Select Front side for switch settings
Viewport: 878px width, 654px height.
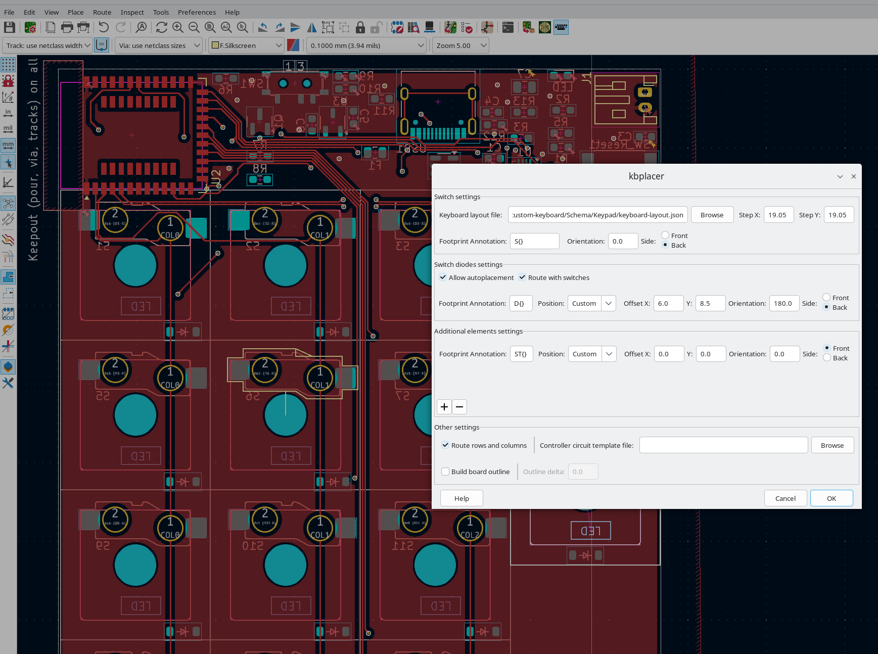coord(665,236)
